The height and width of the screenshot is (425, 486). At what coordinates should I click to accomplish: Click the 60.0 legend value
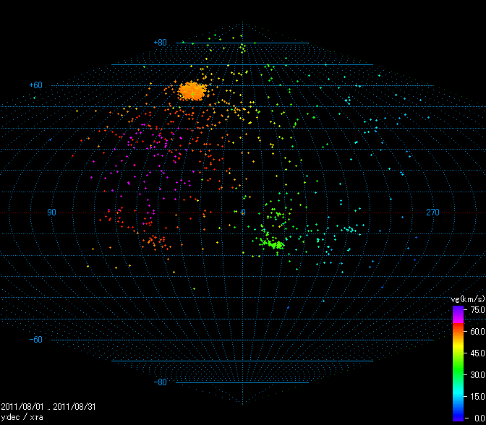(x=477, y=332)
